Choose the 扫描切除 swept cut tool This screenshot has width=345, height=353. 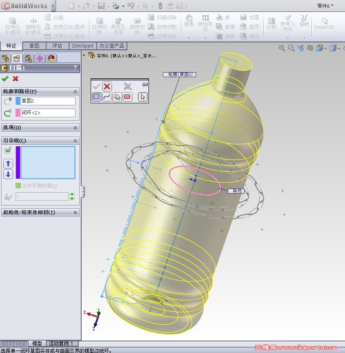pyautogui.click(x=162, y=17)
